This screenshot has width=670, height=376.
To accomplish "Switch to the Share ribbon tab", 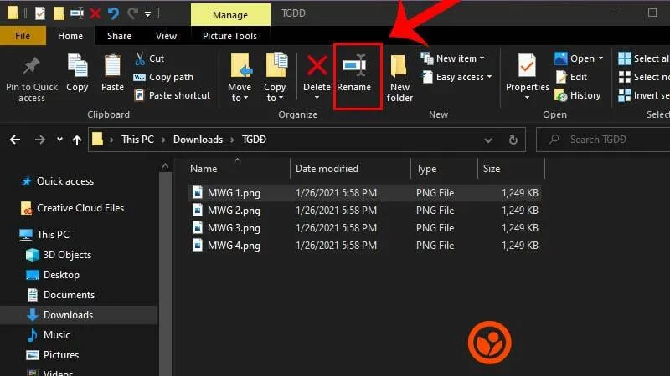I will coord(119,36).
